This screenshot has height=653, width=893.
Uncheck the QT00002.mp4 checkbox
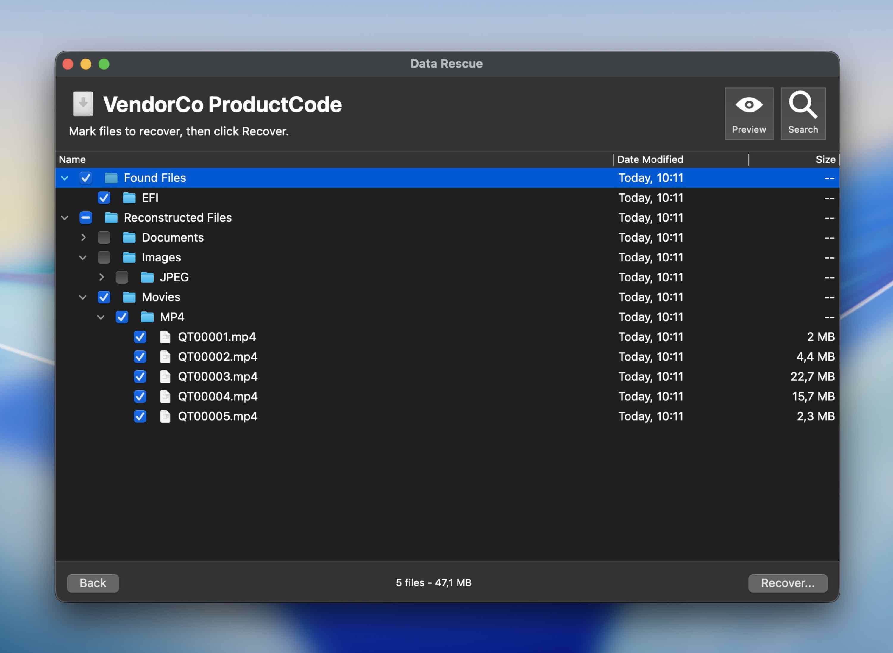[x=140, y=356]
